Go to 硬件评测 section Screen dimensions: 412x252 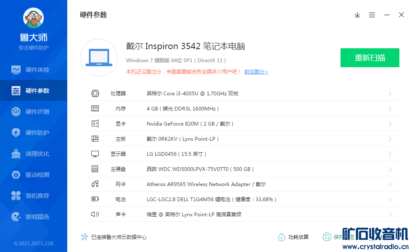click(x=34, y=112)
